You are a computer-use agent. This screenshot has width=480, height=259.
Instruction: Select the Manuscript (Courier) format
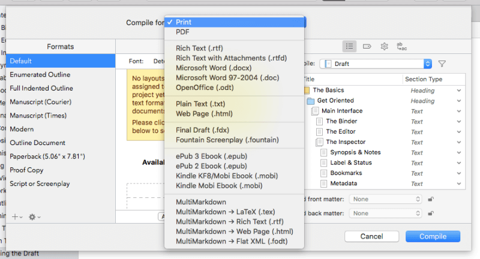point(61,102)
